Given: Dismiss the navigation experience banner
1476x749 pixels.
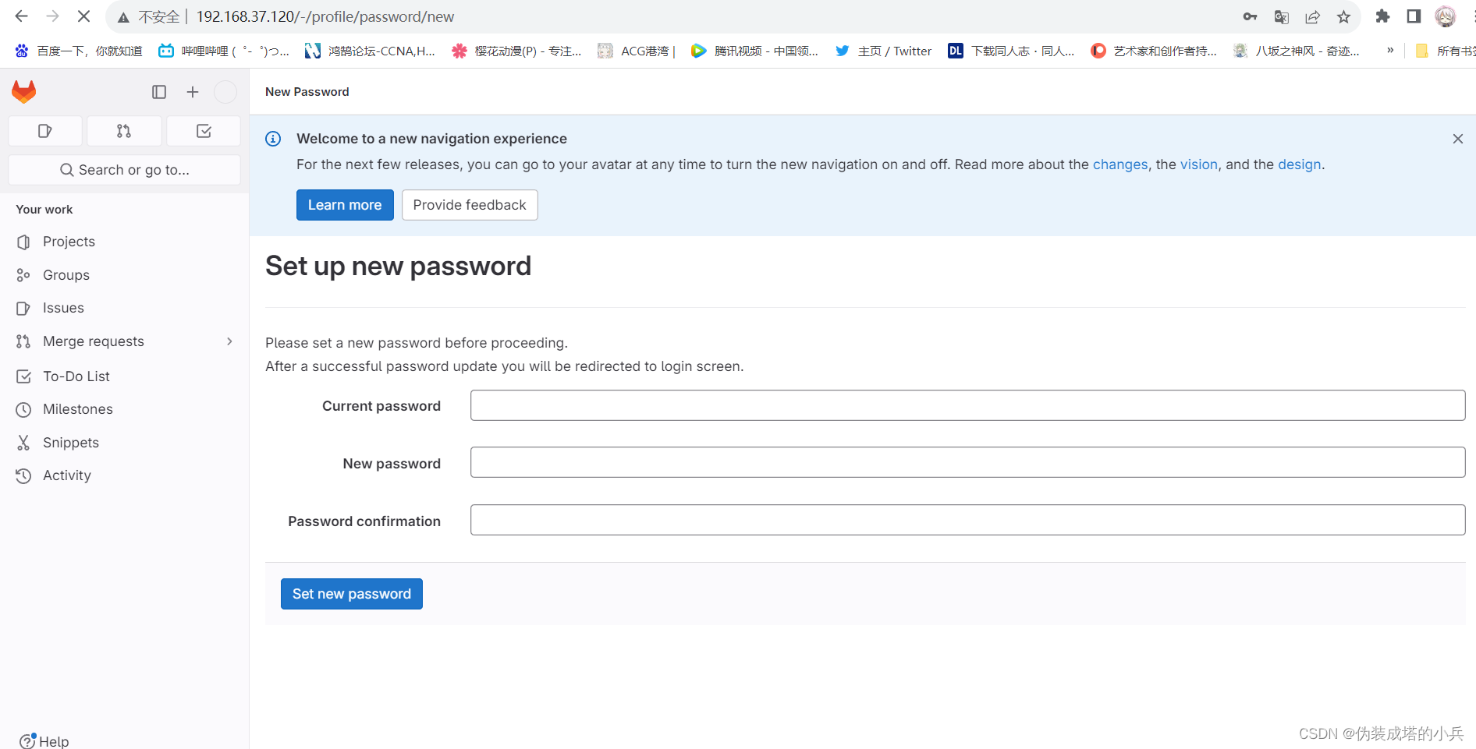Looking at the screenshot, I should click(x=1457, y=139).
